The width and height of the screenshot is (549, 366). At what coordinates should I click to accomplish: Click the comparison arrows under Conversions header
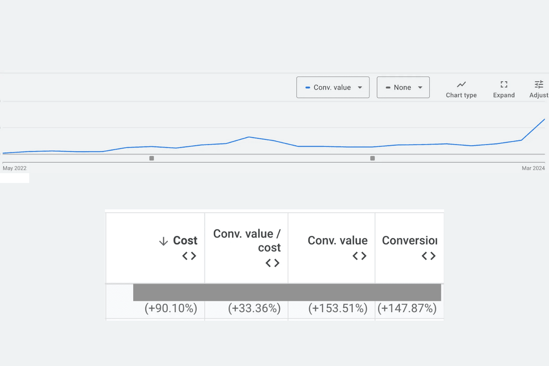pos(428,256)
